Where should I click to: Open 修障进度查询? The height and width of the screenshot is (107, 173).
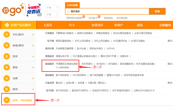coord(103,33)
